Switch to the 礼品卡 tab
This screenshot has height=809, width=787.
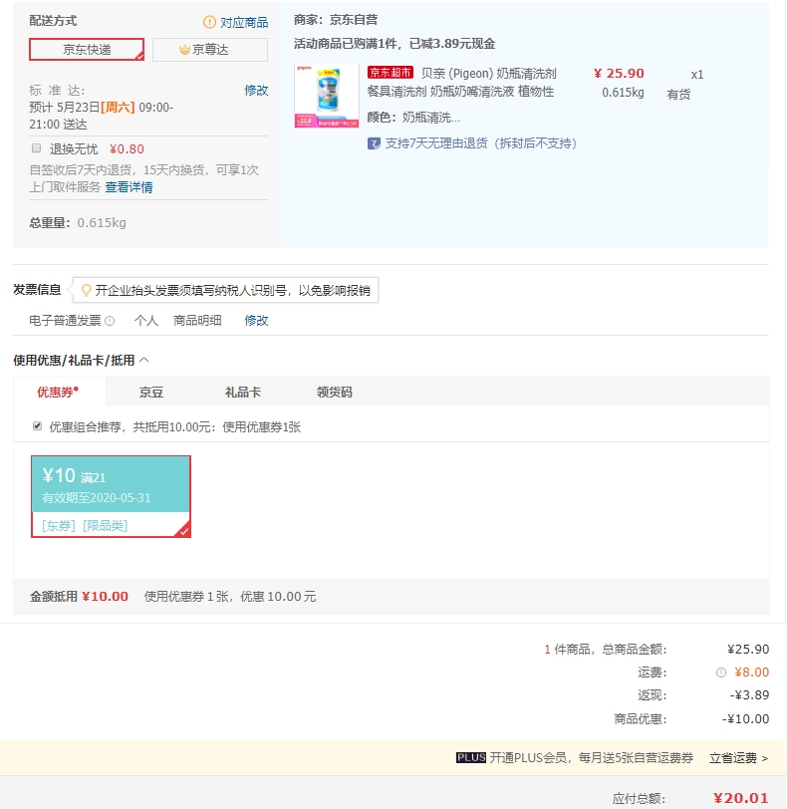coord(242,393)
